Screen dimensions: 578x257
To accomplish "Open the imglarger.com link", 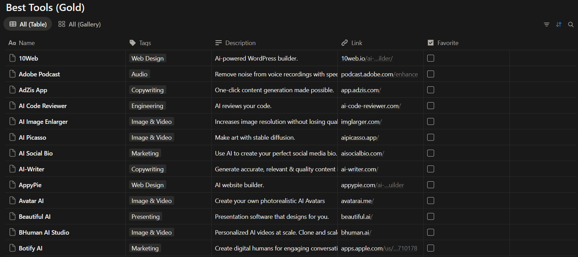I will click(361, 122).
